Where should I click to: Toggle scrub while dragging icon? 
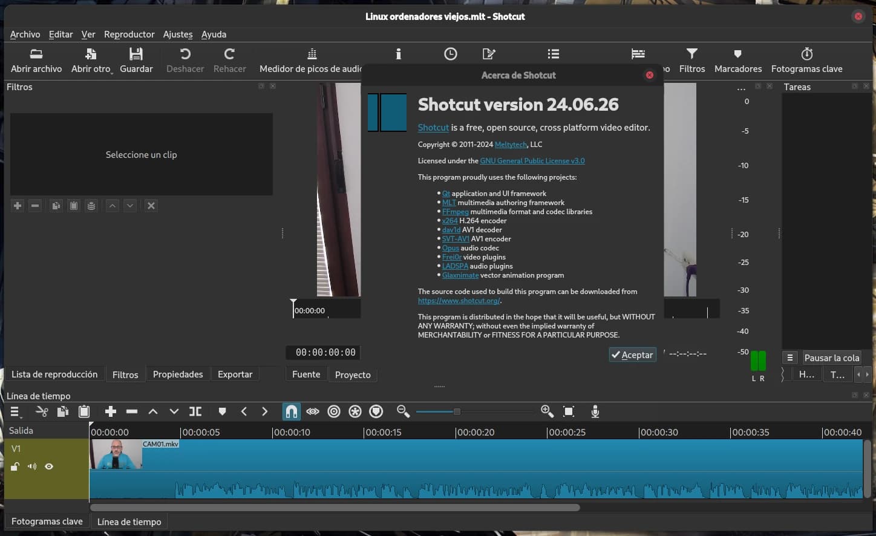tap(313, 411)
